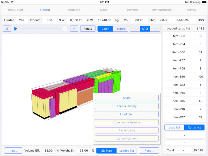208x156 pixels.
Task: Select the Load list segment
Action: [x=174, y=127]
